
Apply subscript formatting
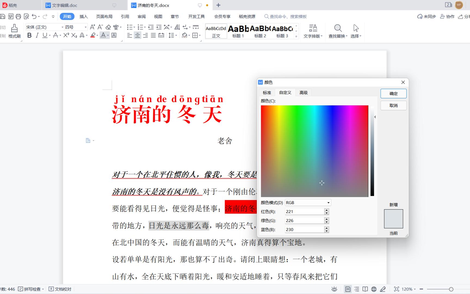pos(74,35)
